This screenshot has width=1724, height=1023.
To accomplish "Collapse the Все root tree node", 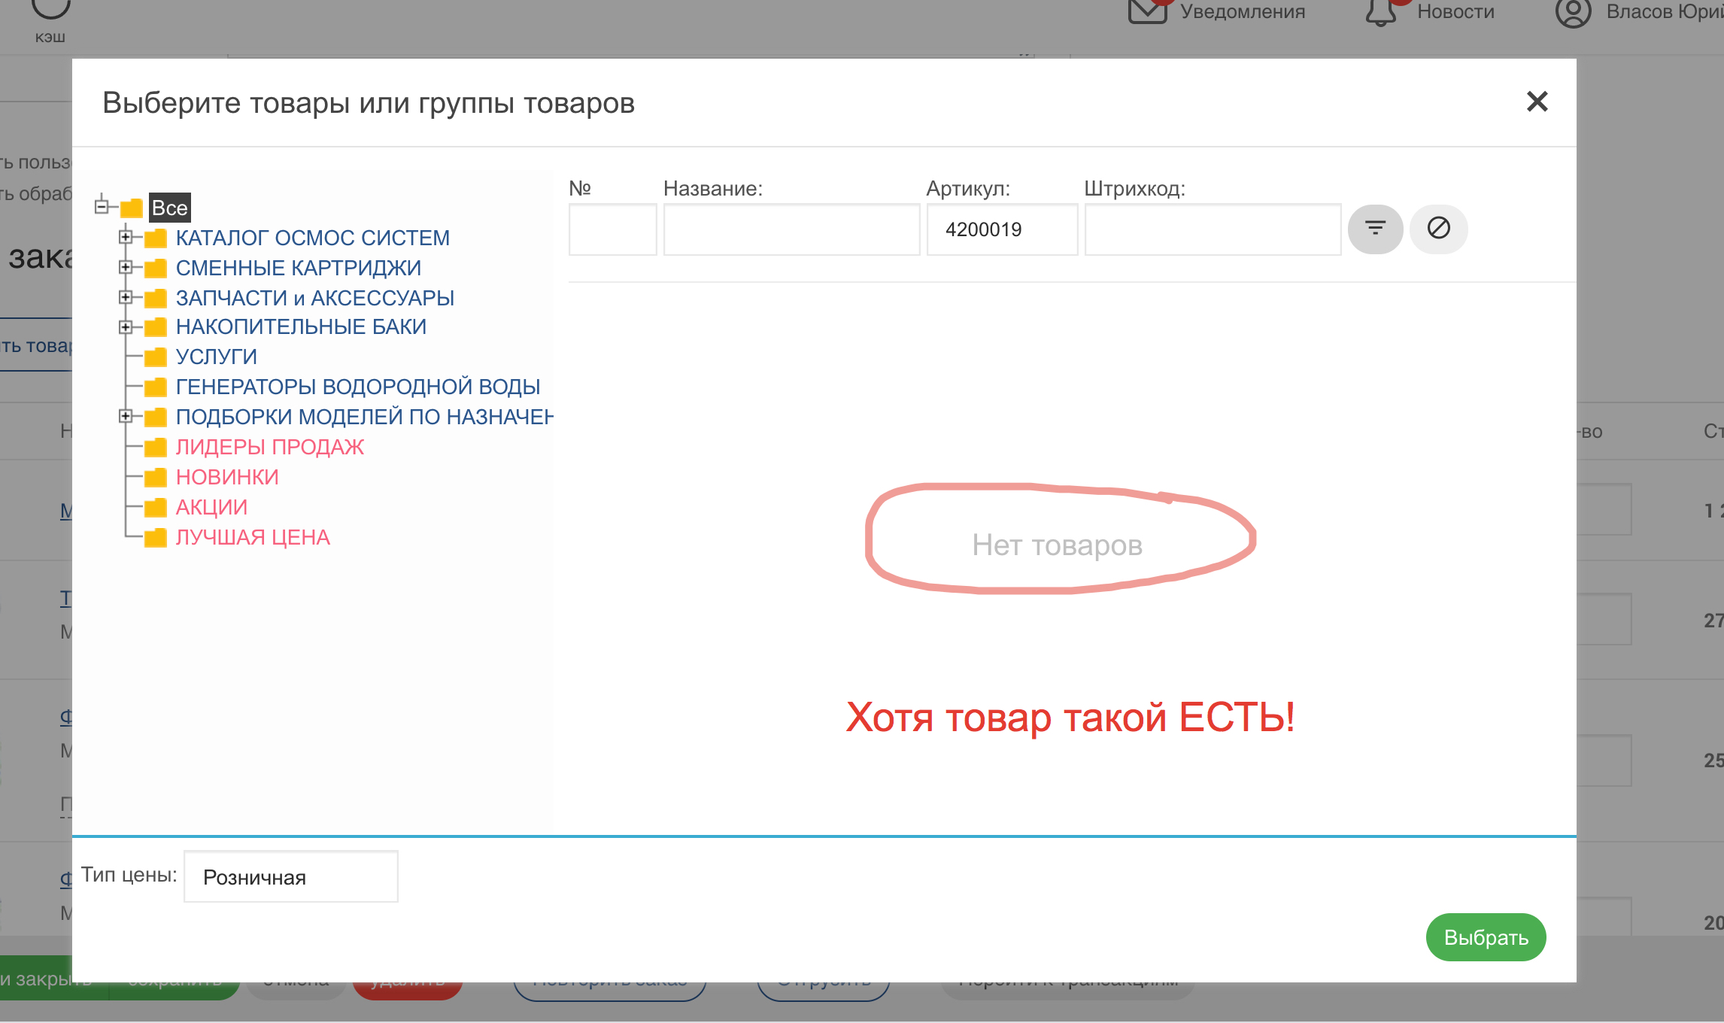I will coord(102,206).
